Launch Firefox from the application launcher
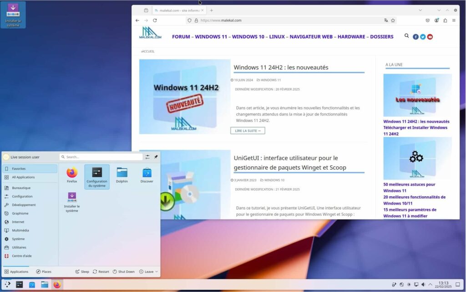 (71, 174)
